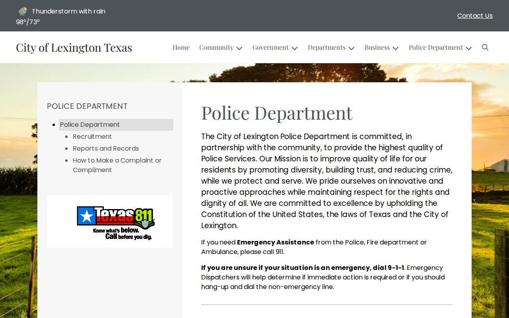Open the Business menu item
Screen dimensions: 509x318
click(377, 47)
